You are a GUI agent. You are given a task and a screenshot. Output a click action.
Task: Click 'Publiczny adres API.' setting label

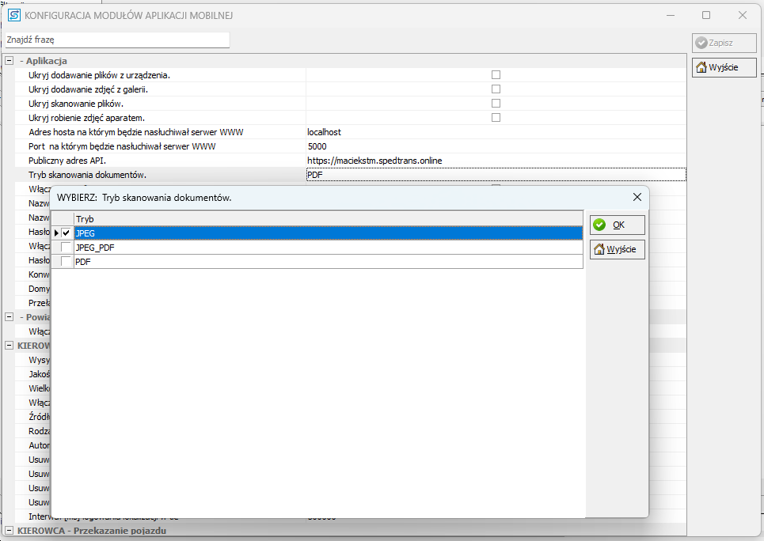point(67,161)
